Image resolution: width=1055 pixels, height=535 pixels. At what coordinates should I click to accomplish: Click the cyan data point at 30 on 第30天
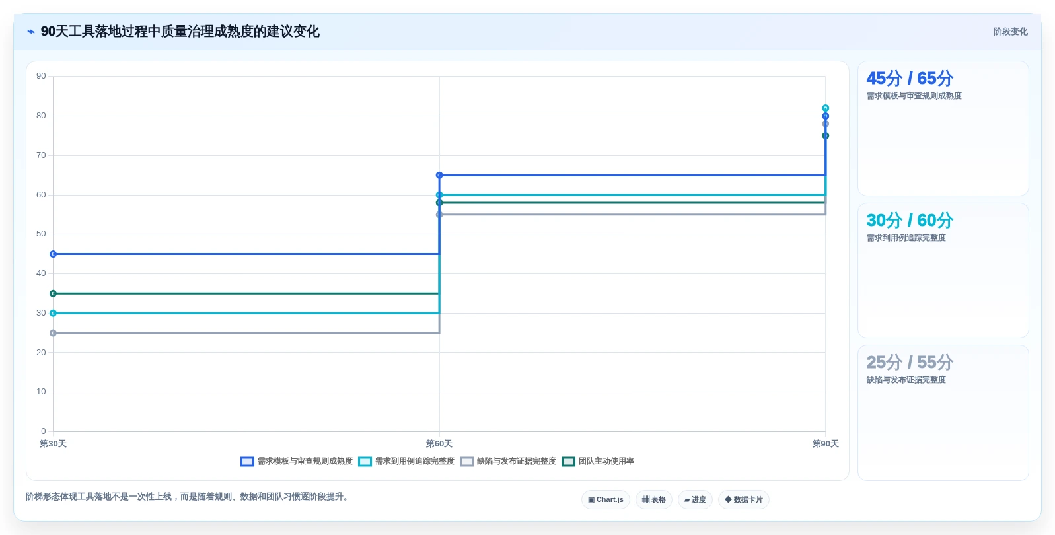54,313
